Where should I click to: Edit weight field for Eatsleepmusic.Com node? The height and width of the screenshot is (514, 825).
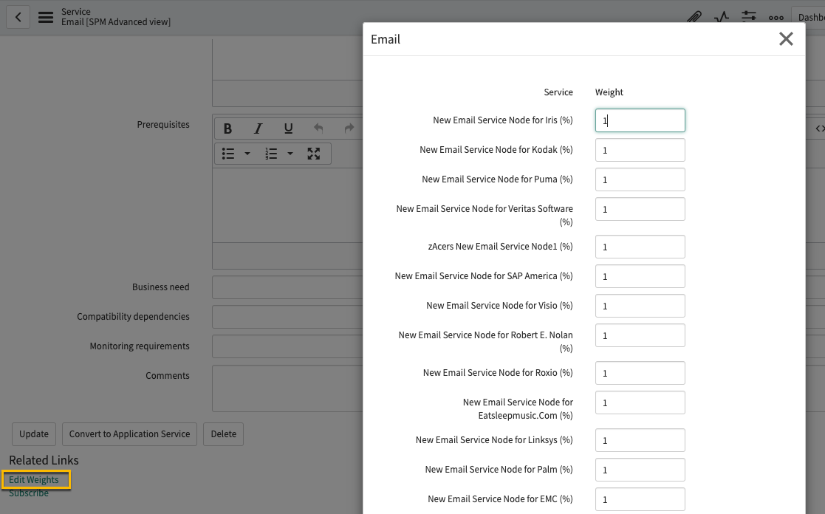pyautogui.click(x=640, y=402)
